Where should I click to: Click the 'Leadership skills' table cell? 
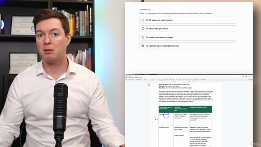pos(166,119)
